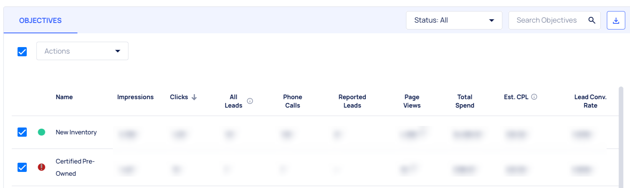Screen dimensions: 630x188
Task: Open the New Inventory objective link
Action: (x=76, y=132)
